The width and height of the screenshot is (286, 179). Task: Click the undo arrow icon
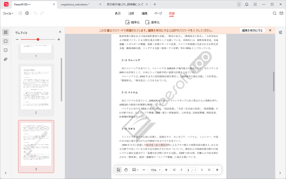click(35, 13)
